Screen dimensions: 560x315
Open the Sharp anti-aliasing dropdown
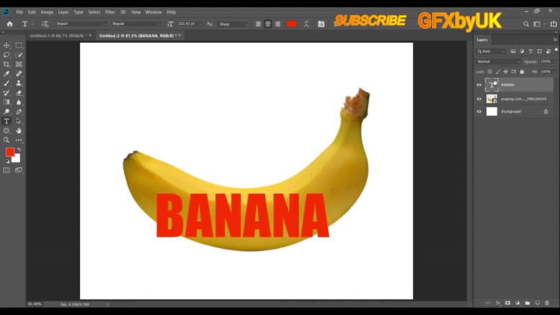pyautogui.click(x=235, y=24)
